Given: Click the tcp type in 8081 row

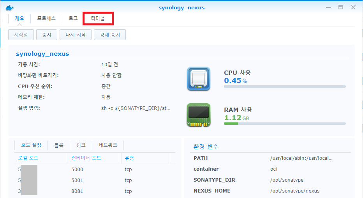Looking at the screenshot, I should (128, 191).
